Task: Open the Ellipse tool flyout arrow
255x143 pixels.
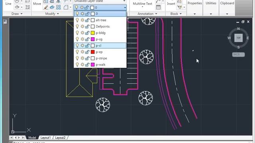Action: [22, 7]
